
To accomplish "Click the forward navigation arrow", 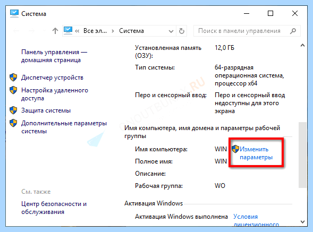I will [31, 31].
